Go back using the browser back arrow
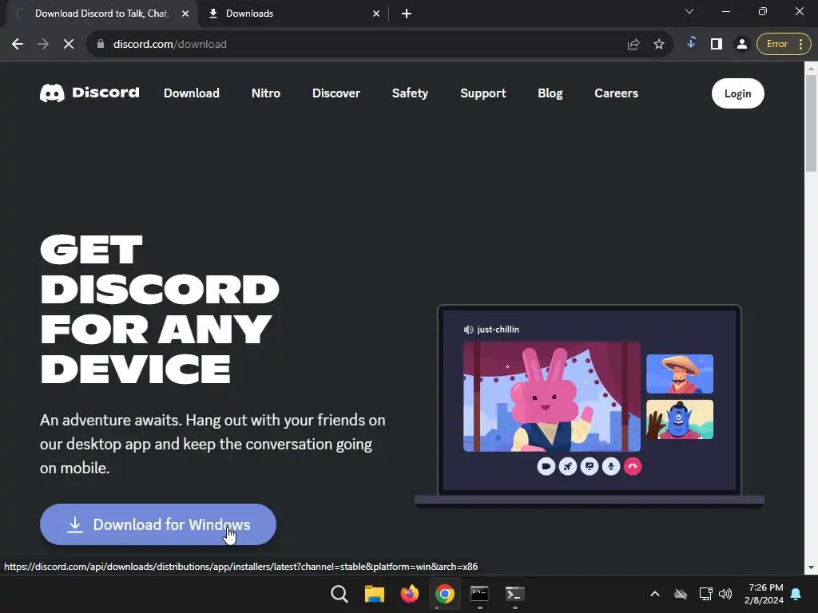Image resolution: width=818 pixels, height=613 pixels. point(18,45)
